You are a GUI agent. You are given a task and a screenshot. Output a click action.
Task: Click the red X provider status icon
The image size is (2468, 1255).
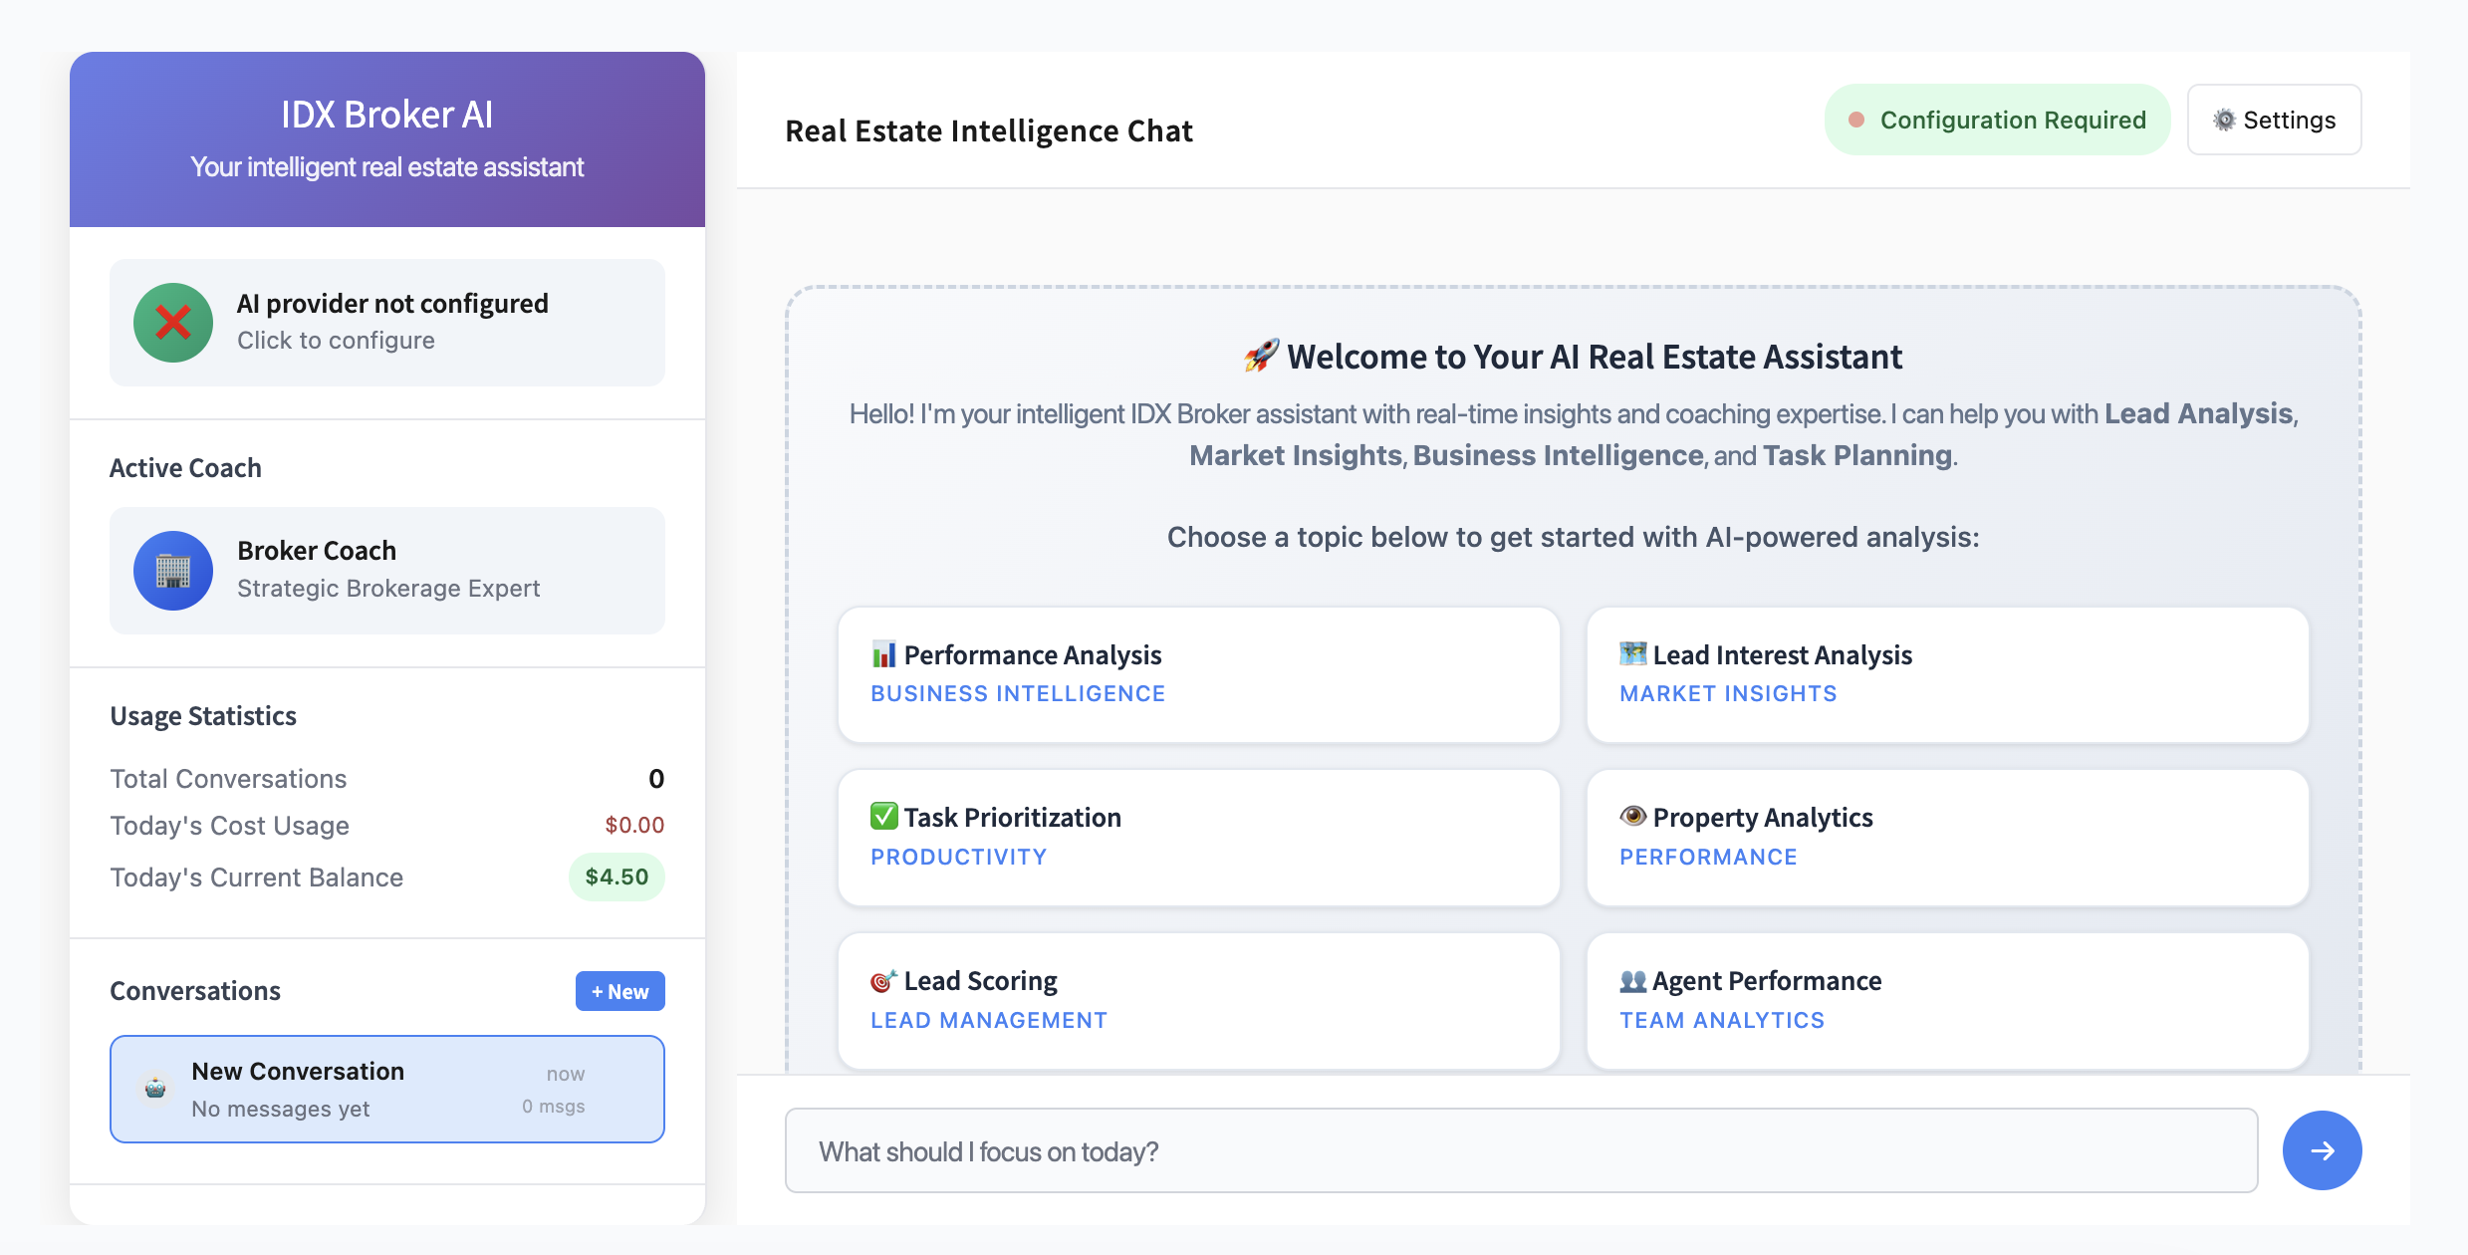173,323
